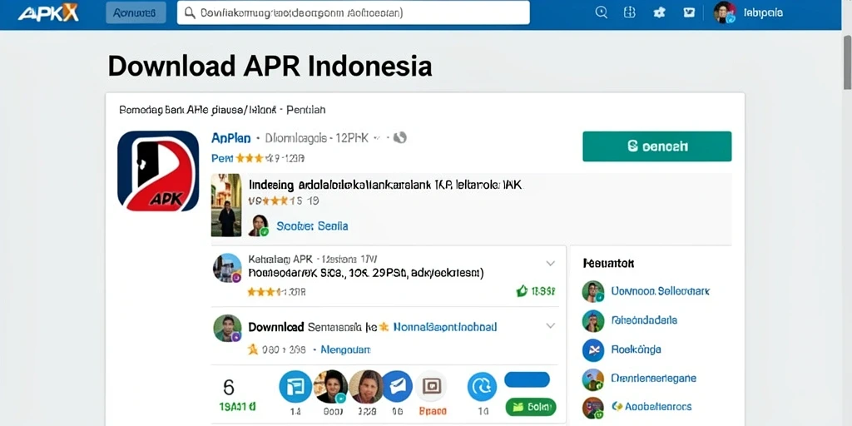
Task: Open the user profile avatar in header
Action: (725, 12)
